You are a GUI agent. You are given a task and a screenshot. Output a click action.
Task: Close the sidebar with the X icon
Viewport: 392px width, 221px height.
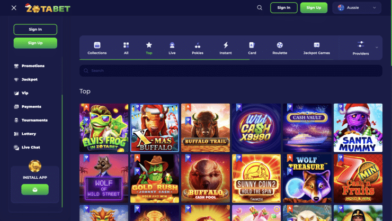(x=14, y=8)
